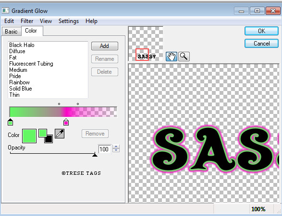The width and height of the screenshot is (282, 216).
Task: Click the first opacity midpoint marker above gradient
Action: point(59,104)
